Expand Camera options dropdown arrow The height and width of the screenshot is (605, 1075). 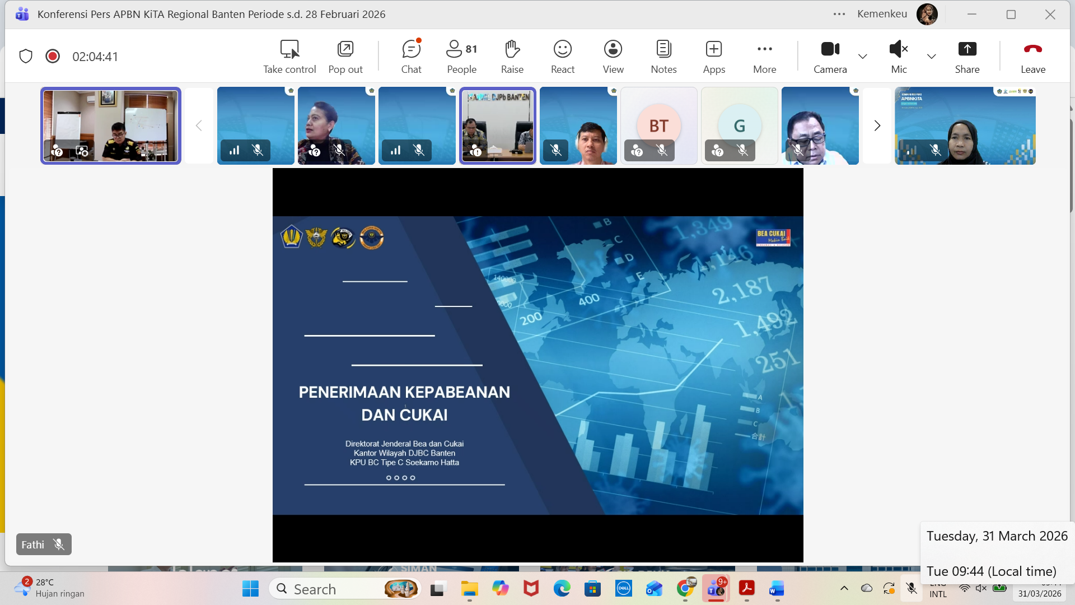[x=863, y=56]
